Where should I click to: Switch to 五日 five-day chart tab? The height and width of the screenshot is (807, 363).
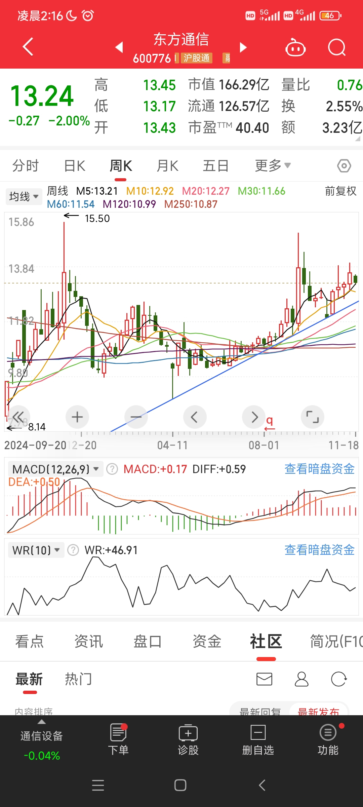pos(216,166)
